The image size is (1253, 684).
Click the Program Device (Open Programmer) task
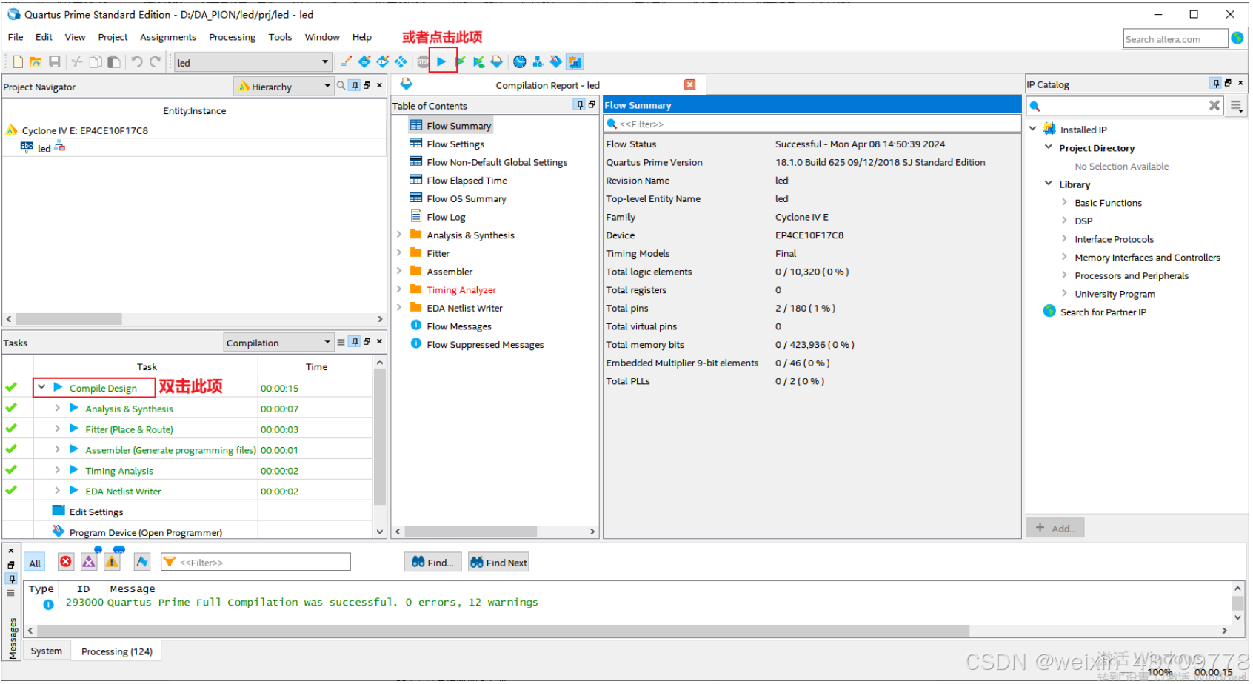[x=146, y=532]
